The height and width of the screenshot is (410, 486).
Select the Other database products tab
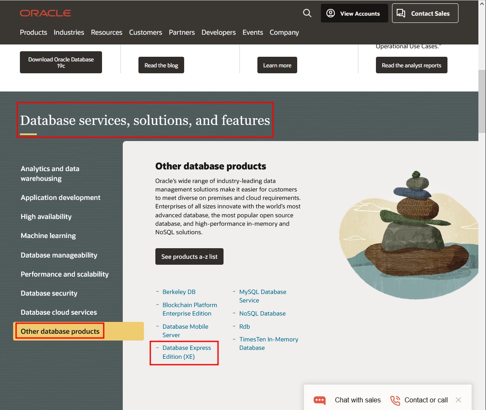pos(78,331)
